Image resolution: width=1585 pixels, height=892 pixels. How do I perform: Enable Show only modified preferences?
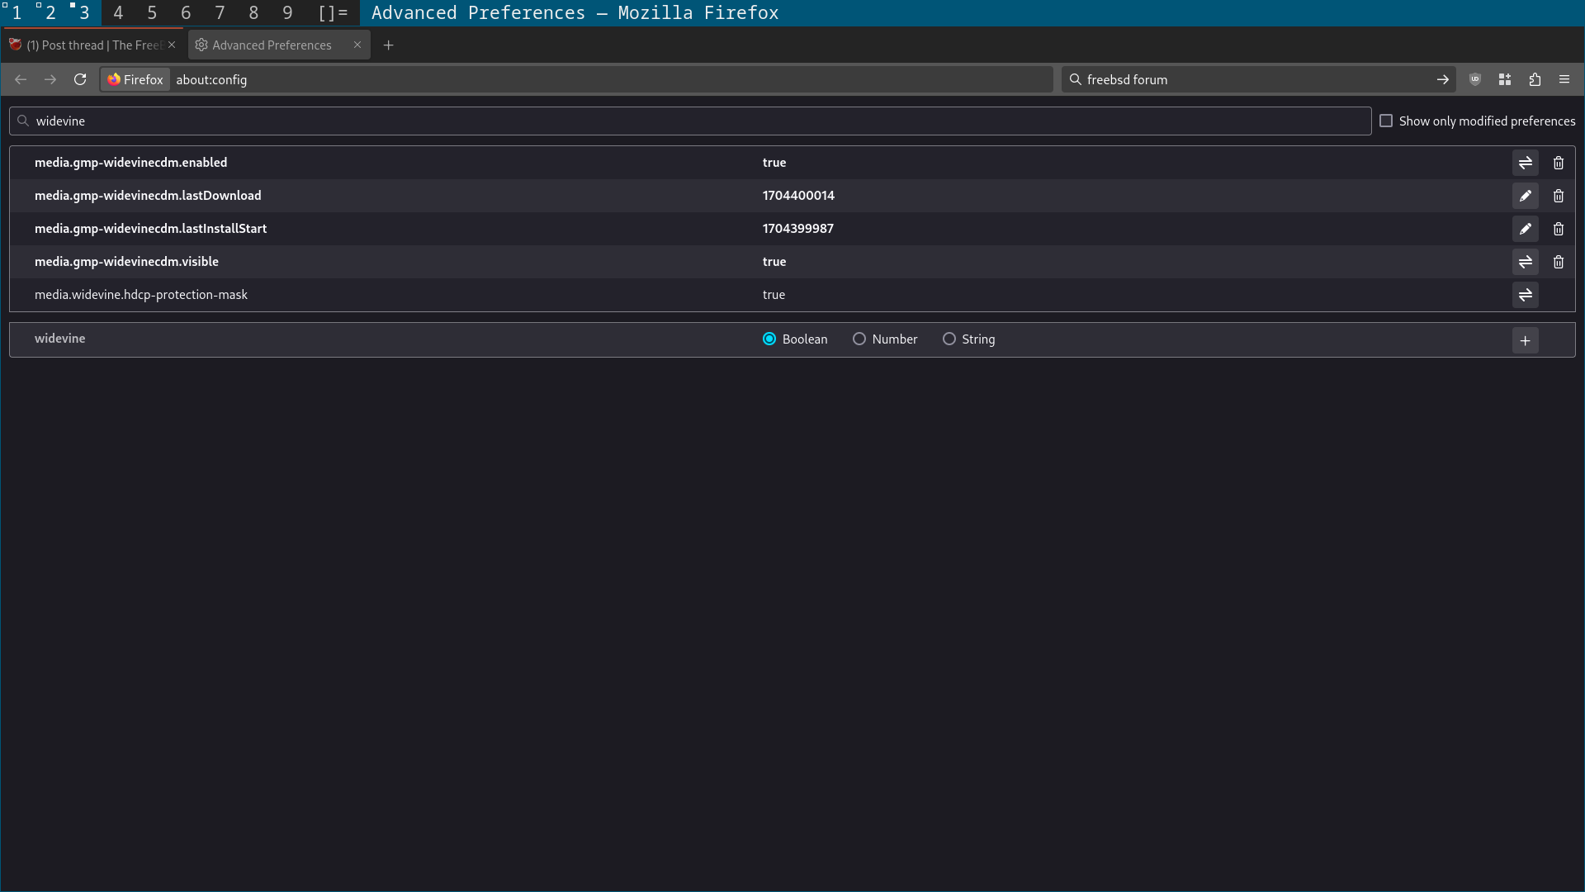[x=1386, y=121]
